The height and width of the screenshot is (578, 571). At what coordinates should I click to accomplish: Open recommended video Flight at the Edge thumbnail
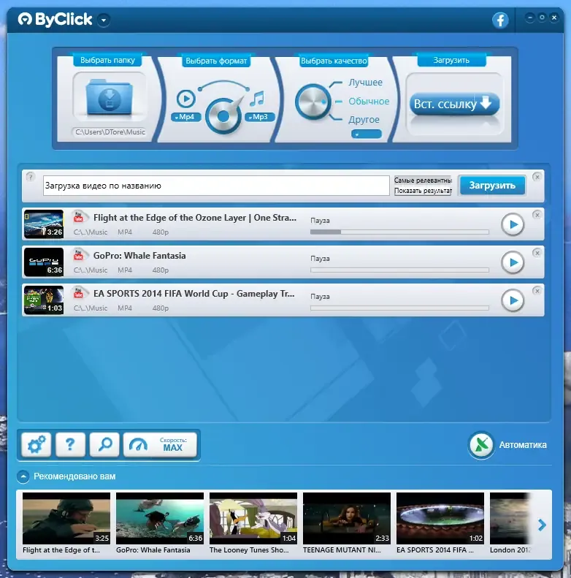click(66, 518)
